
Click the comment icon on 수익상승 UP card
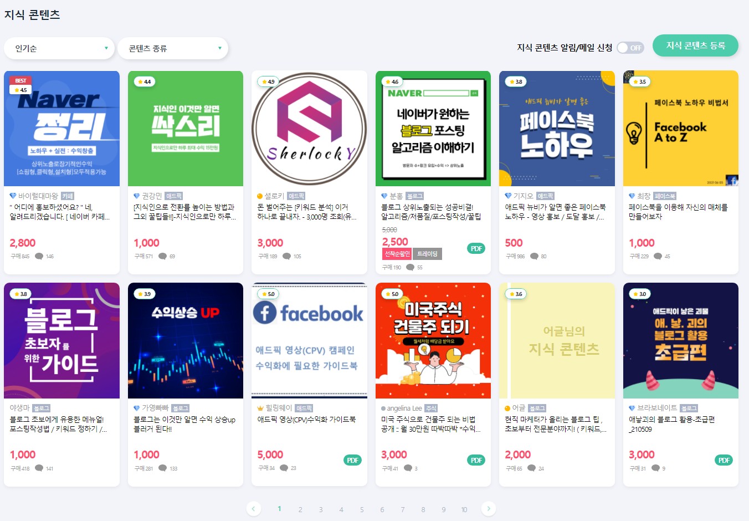coord(163,468)
